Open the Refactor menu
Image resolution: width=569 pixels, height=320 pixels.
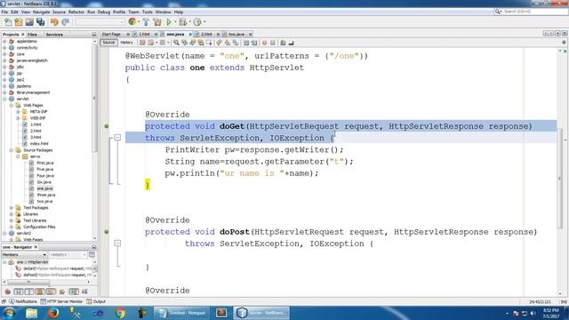[76, 12]
